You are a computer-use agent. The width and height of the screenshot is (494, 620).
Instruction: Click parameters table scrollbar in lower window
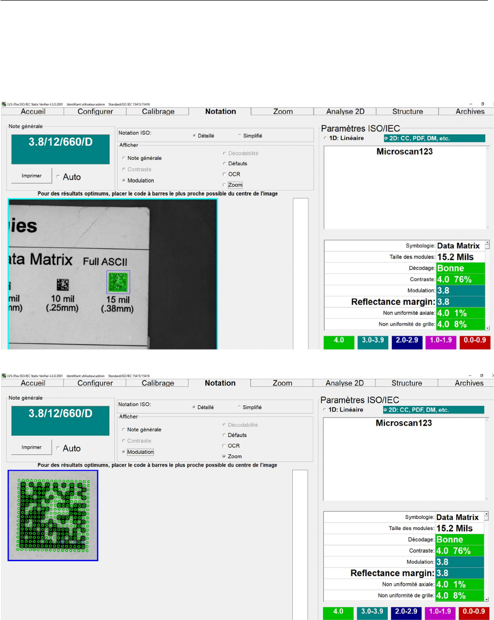487,557
